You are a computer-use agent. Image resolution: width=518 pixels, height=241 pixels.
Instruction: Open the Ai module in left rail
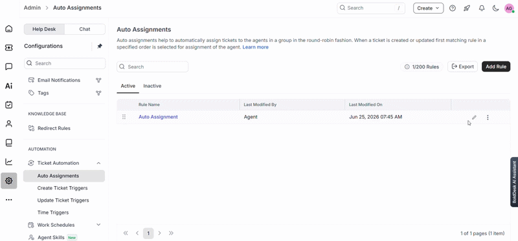(9, 86)
